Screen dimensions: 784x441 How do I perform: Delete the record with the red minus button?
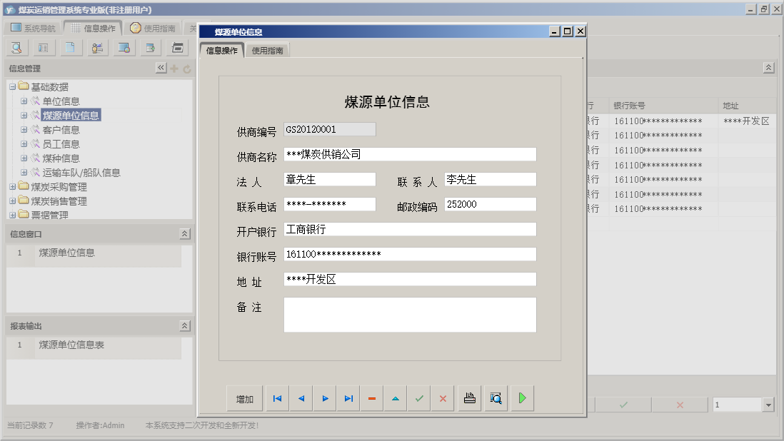[x=371, y=398]
